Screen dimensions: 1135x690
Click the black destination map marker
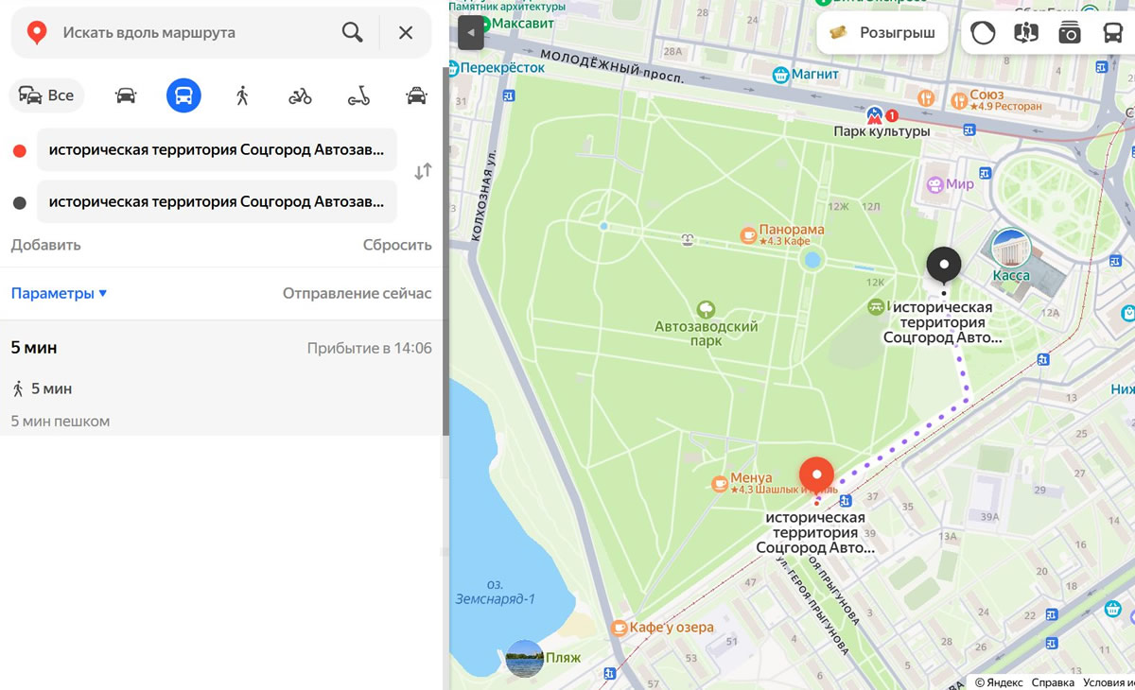coord(944,267)
